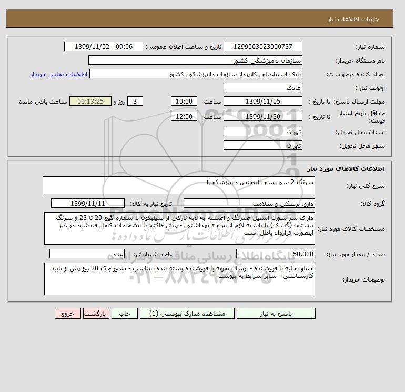Screen dimensions: 405x392
Task: Open مشاهده مدارک پیوستی (1) attachments
Action: [187, 314]
